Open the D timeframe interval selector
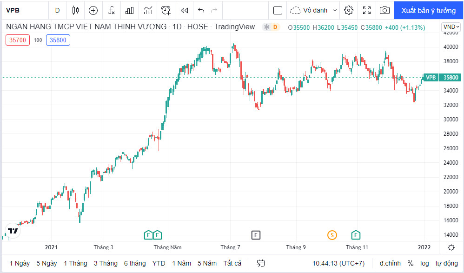Screen dimensions: 464x273 pos(57,10)
